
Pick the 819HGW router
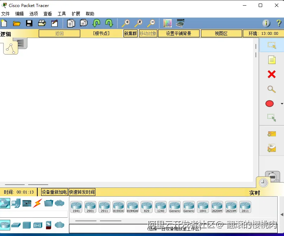click(x=132, y=207)
